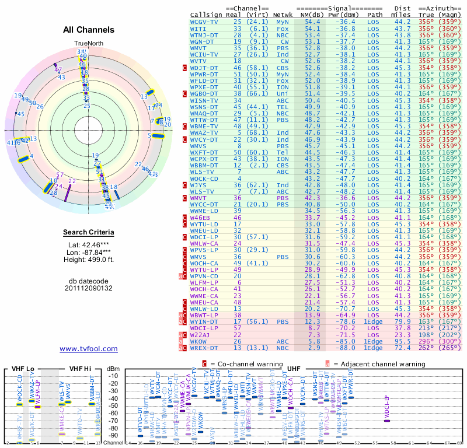Viewport: 467px width, 448px height.
Task: Click the Uni network cell for WGBO-DT
Action: click(283, 94)
